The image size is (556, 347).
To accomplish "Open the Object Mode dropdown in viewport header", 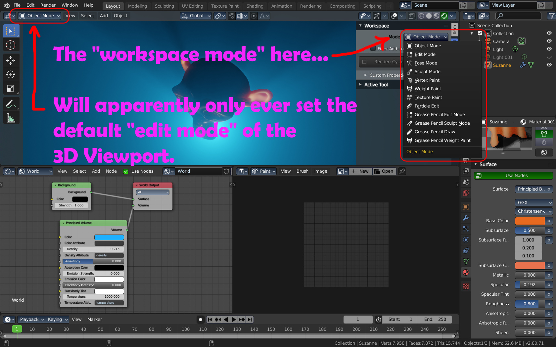I will pos(40,16).
